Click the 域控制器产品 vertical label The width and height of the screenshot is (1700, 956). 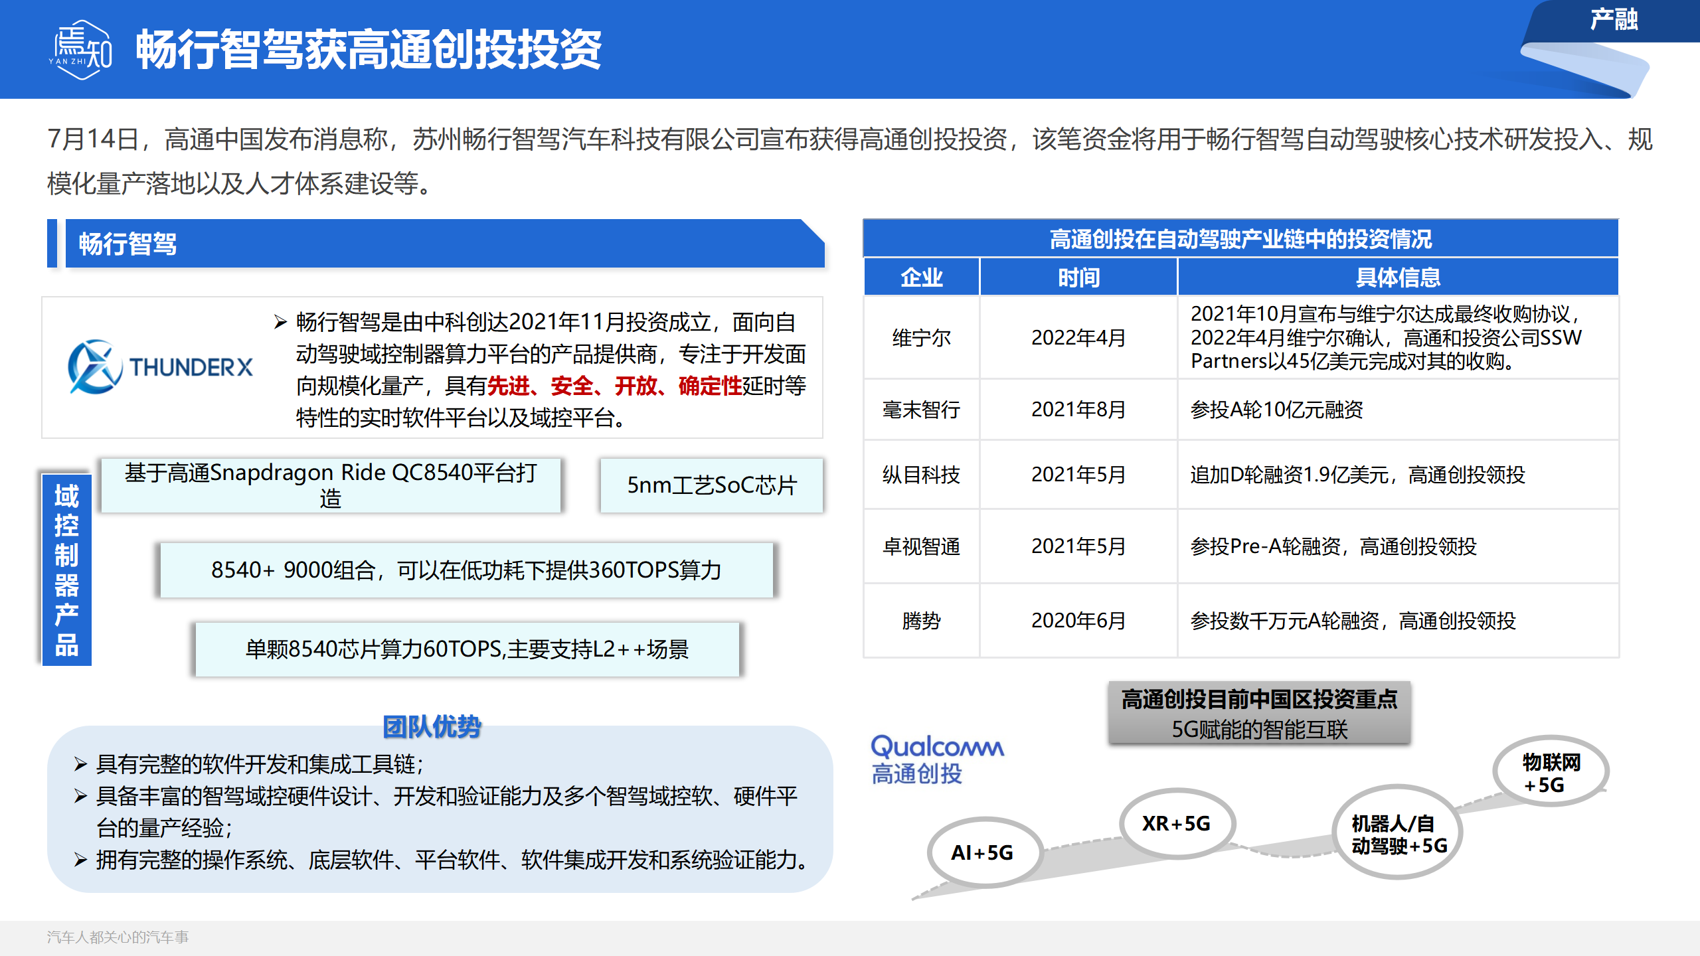click(x=66, y=569)
